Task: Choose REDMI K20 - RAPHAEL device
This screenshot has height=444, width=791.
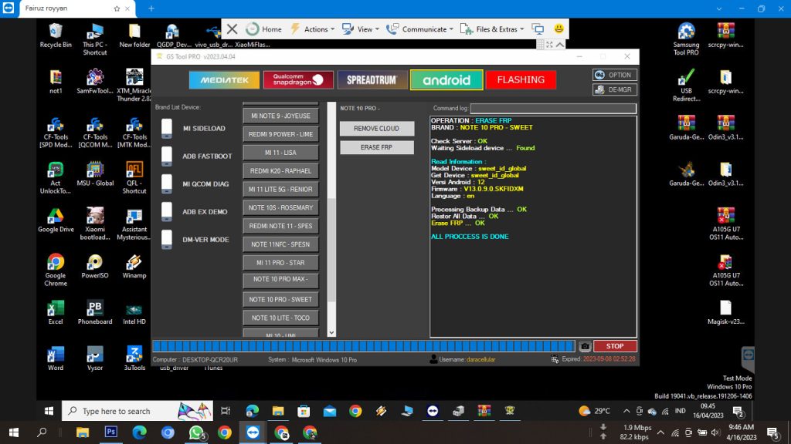Action: tap(280, 171)
